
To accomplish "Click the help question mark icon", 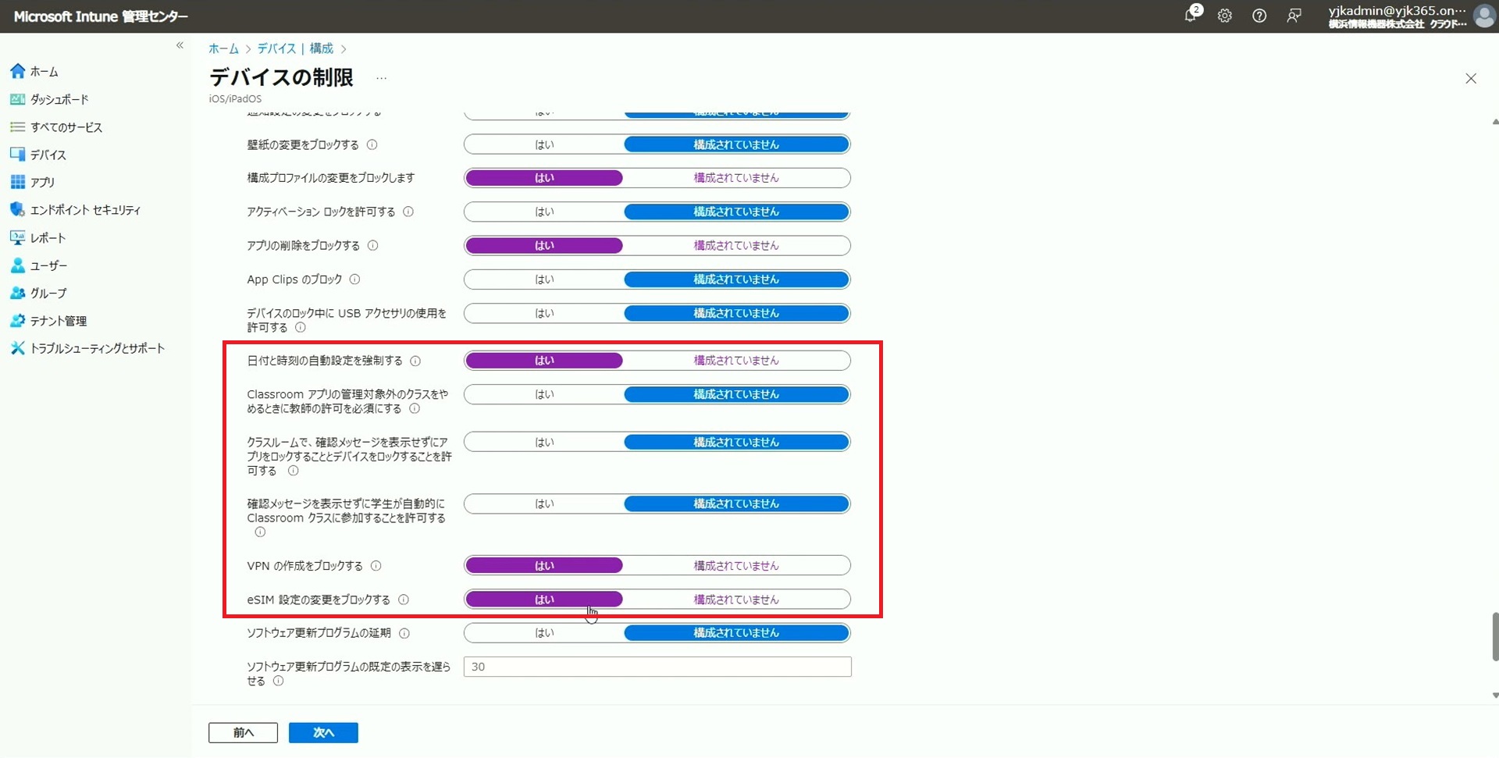I will tap(1259, 16).
